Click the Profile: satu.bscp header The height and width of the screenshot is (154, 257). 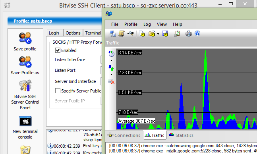[33, 21]
